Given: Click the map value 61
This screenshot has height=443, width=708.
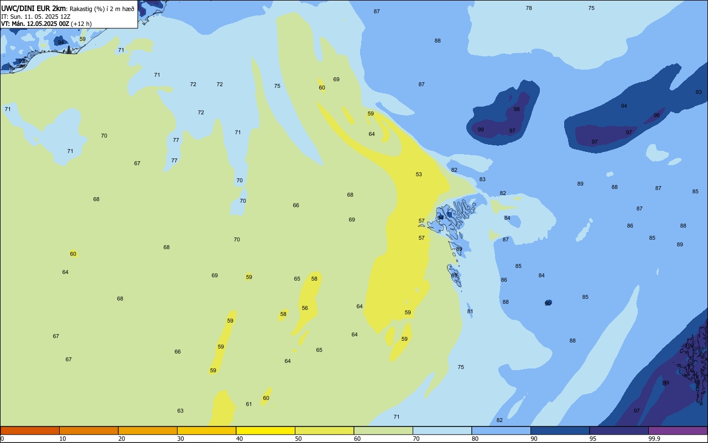Looking at the screenshot, I should coord(249,404).
